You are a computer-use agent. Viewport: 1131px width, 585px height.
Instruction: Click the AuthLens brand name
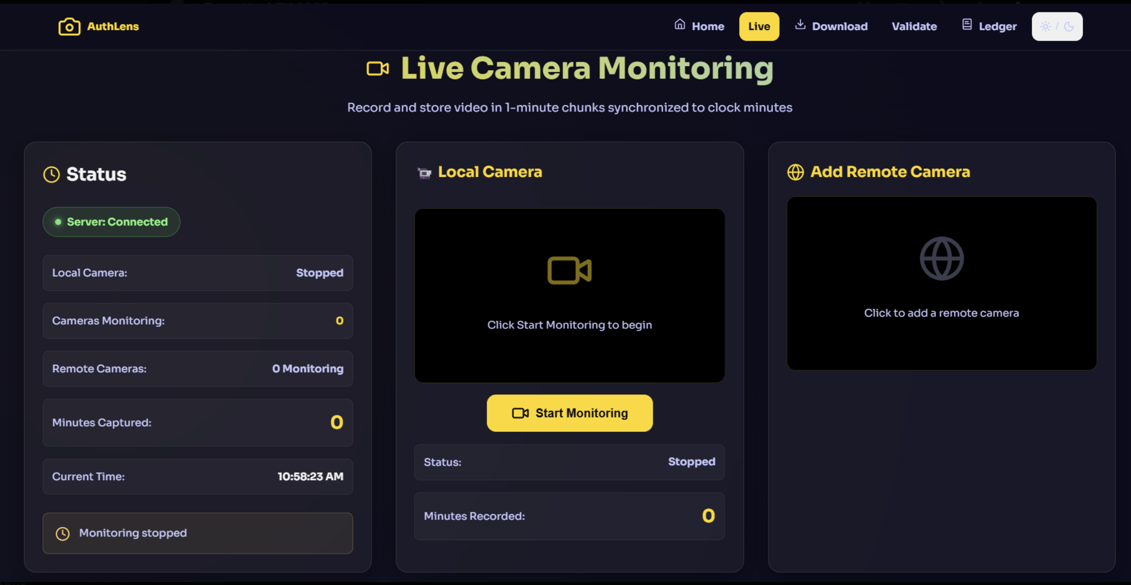[x=113, y=26]
